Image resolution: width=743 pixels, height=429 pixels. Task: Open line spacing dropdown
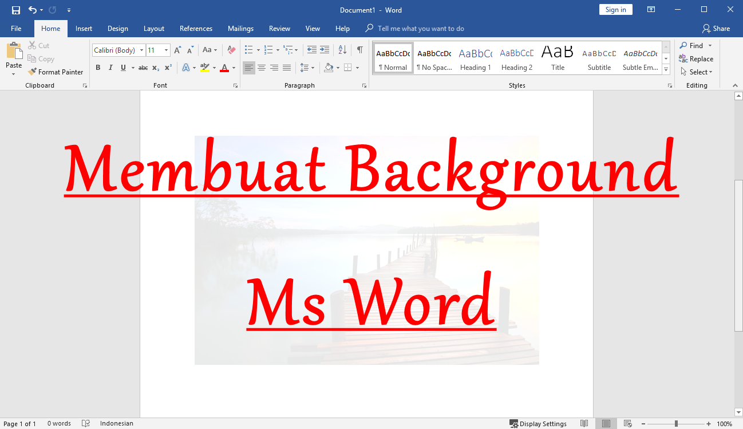point(307,68)
